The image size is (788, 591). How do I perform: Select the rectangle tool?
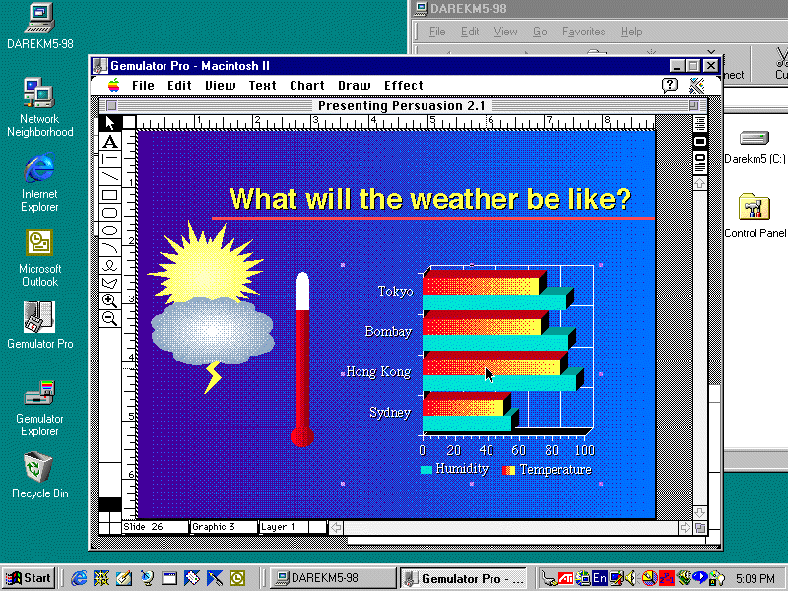110,194
